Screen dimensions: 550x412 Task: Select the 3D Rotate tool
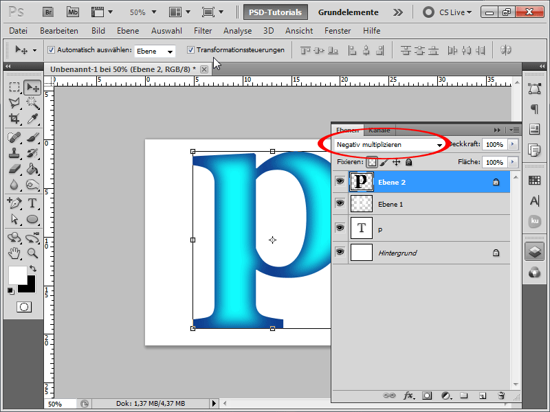tap(14, 238)
